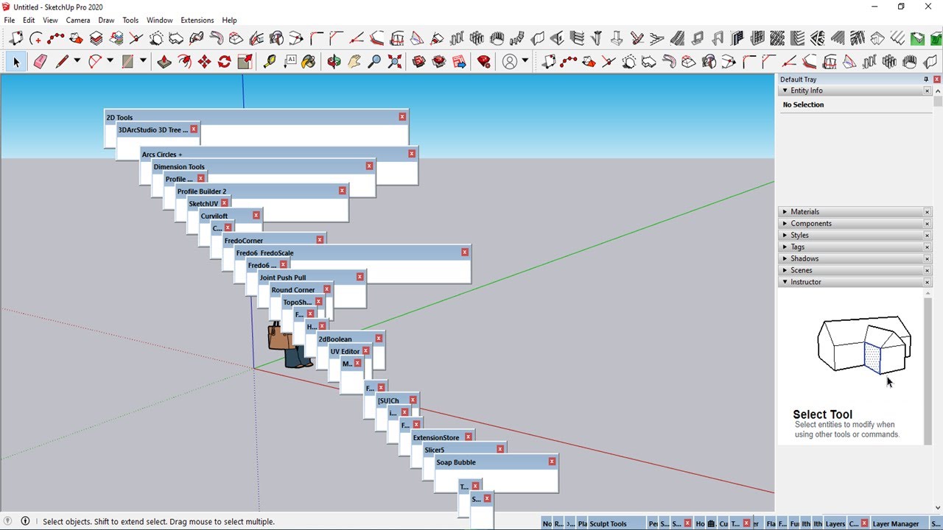Image resolution: width=943 pixels, height=530 pixels.
Task: Open the Extension Warehouse
Action: [439, 62]
